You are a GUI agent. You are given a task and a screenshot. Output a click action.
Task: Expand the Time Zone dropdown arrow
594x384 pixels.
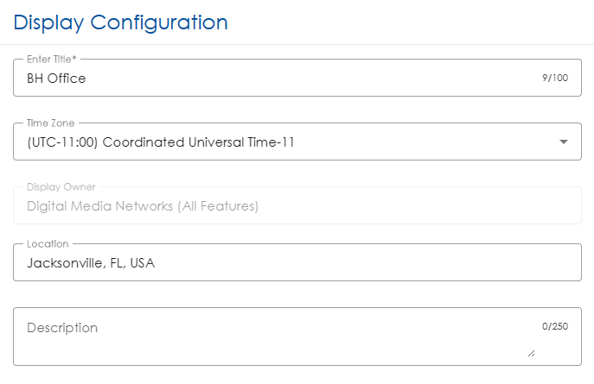563,142
